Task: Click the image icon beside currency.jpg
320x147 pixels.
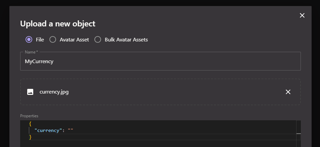Action: pyautogui.click(x=30, y=92)
